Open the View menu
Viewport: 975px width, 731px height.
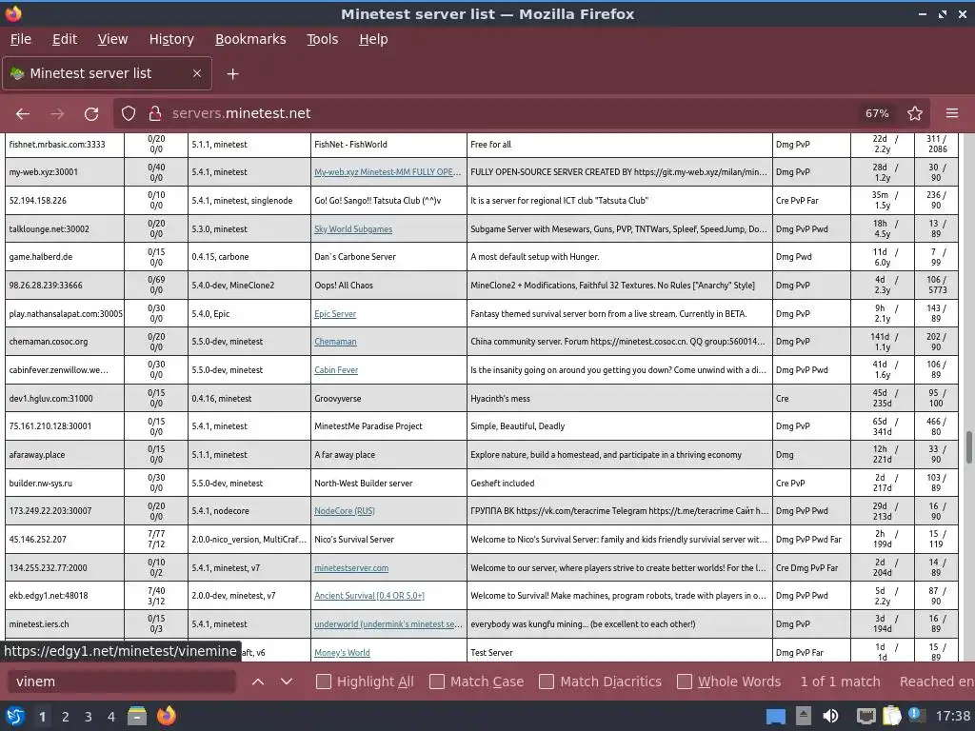pyautogui.click(x=112, y=39)
